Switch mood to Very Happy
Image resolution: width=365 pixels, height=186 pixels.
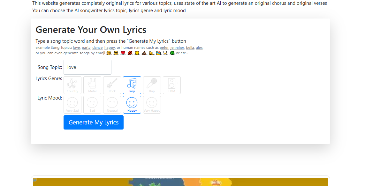pyautogui.click(x=152, y=104)
